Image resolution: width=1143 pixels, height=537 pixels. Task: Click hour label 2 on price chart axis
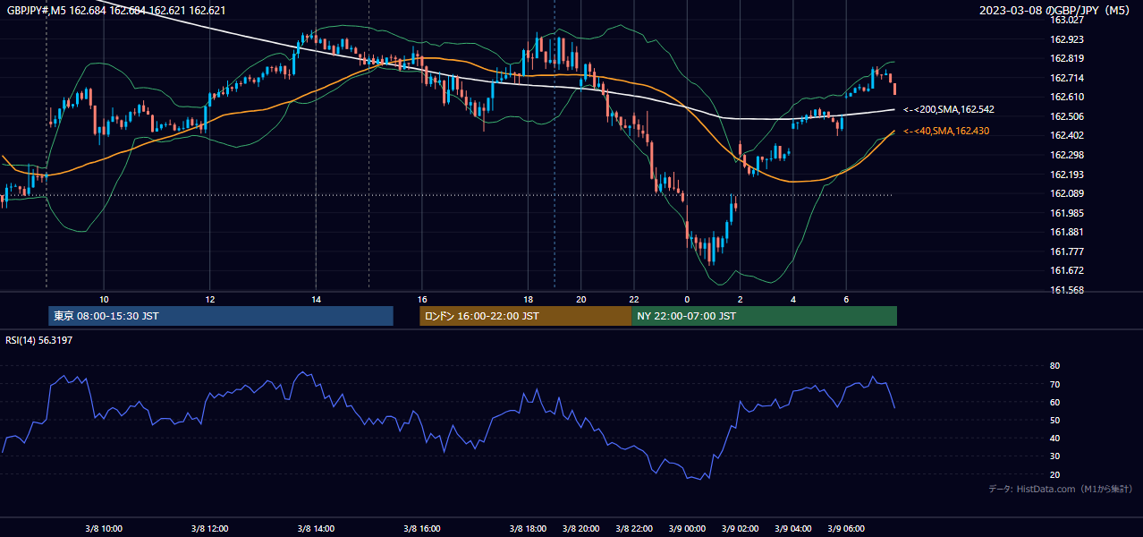[740, 299]
